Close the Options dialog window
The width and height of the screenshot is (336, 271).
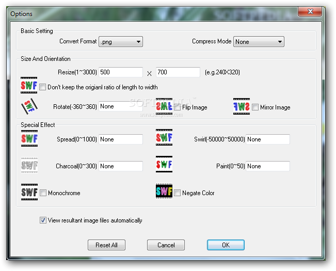(x=310, y=11)
